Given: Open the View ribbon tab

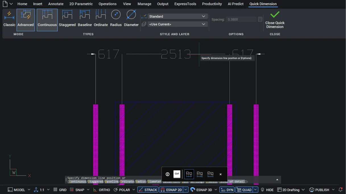Looking at the screenshot, I should click(127, 4).
